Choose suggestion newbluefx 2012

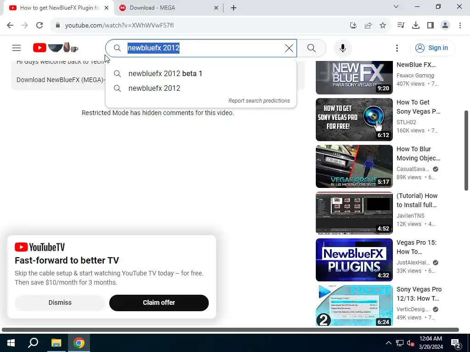coord(201,88)
